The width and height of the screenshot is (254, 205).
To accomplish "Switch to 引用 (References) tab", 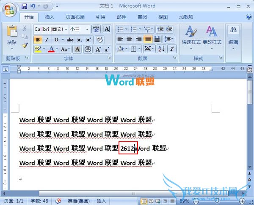I will click(x=100, y=17).
